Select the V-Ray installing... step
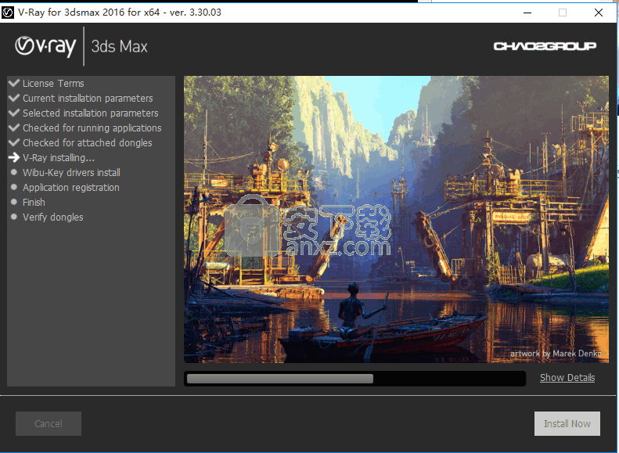The height and width of the screenshot is (453, 619). pos(59,158)
